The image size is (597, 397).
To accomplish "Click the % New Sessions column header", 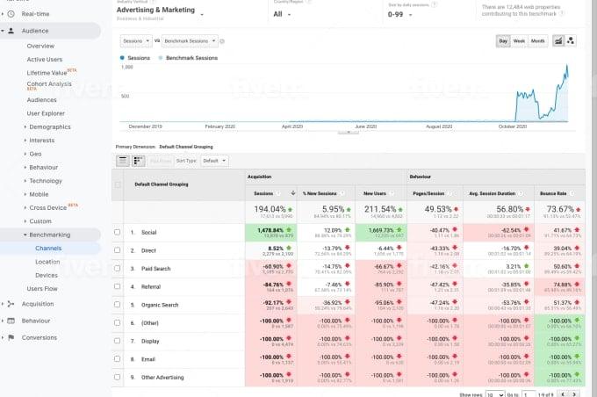I will pyautogui.click(x=320, y=193).
